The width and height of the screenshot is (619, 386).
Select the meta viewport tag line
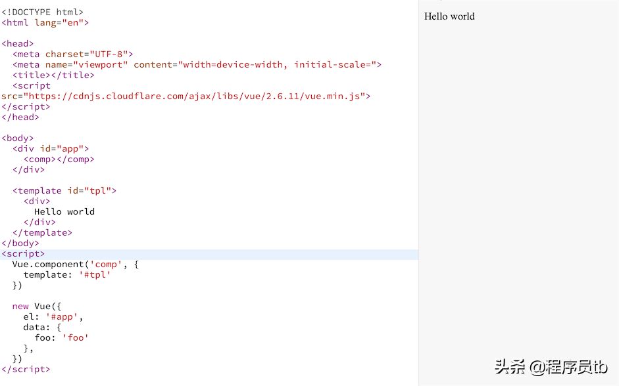coord(197,64)
